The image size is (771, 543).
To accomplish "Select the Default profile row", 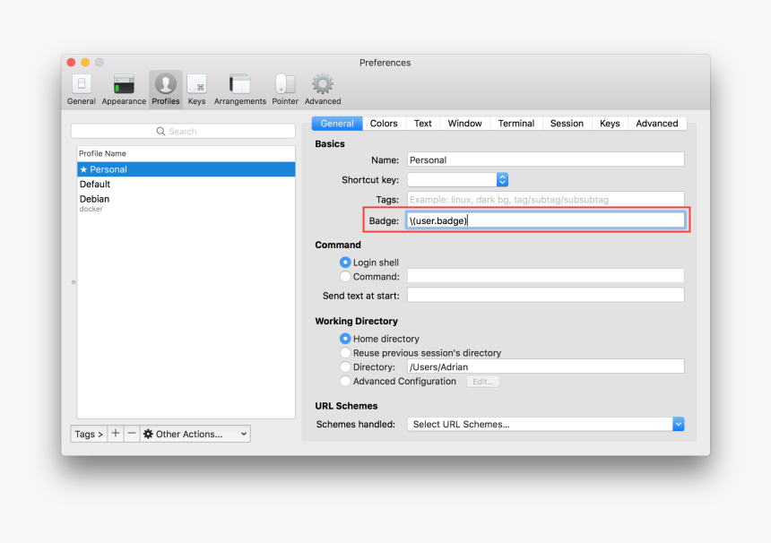I will [x=186, y=185].
